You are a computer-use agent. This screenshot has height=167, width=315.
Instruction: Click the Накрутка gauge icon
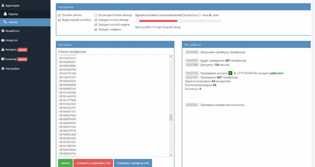coord(3,40)
